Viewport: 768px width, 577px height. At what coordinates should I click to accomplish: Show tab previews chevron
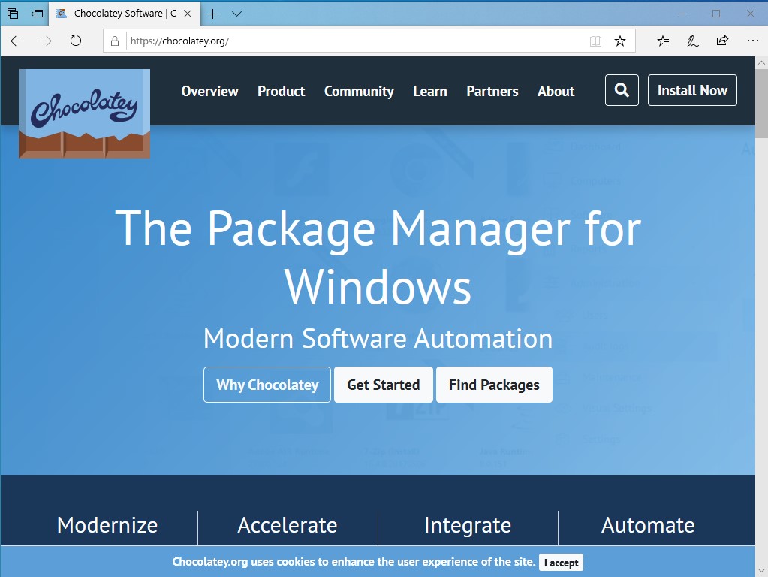[236, 14]
